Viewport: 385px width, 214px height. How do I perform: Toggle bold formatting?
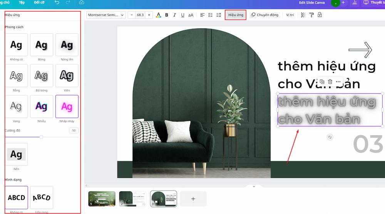pyautogui.click(x=167, y=15)
